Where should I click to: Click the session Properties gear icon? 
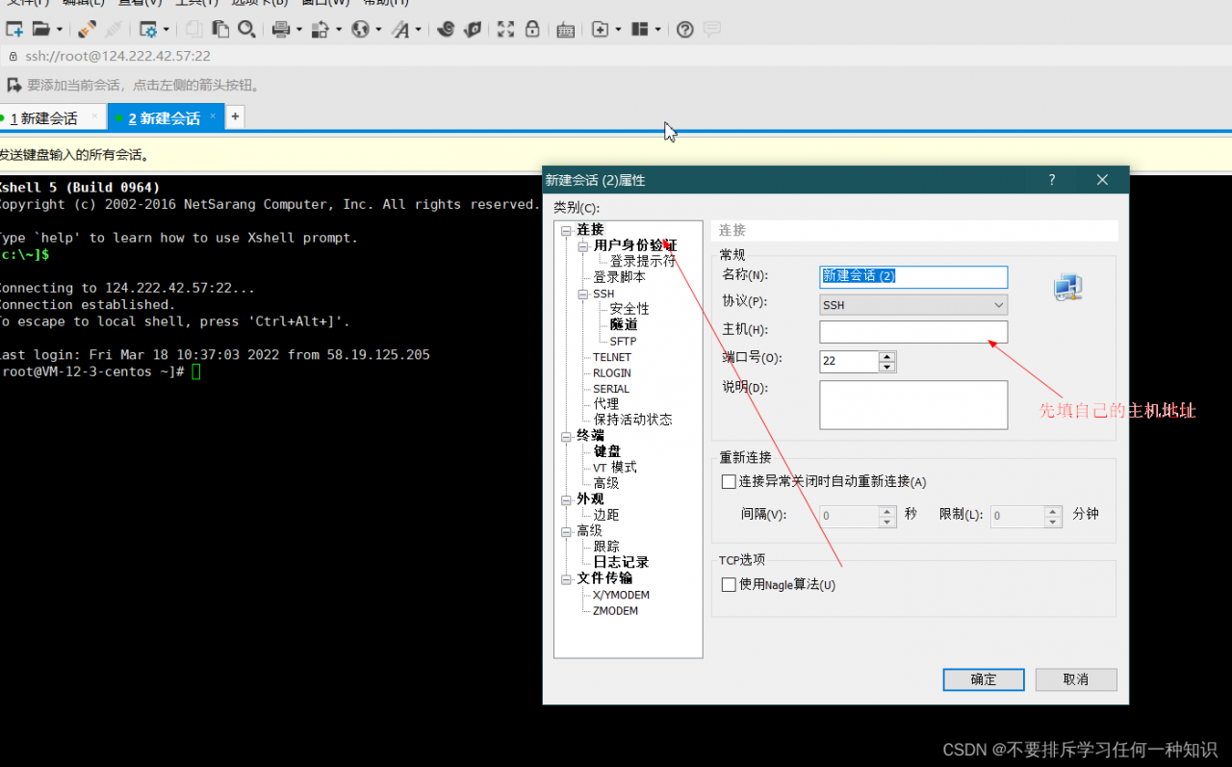[147, 30]
